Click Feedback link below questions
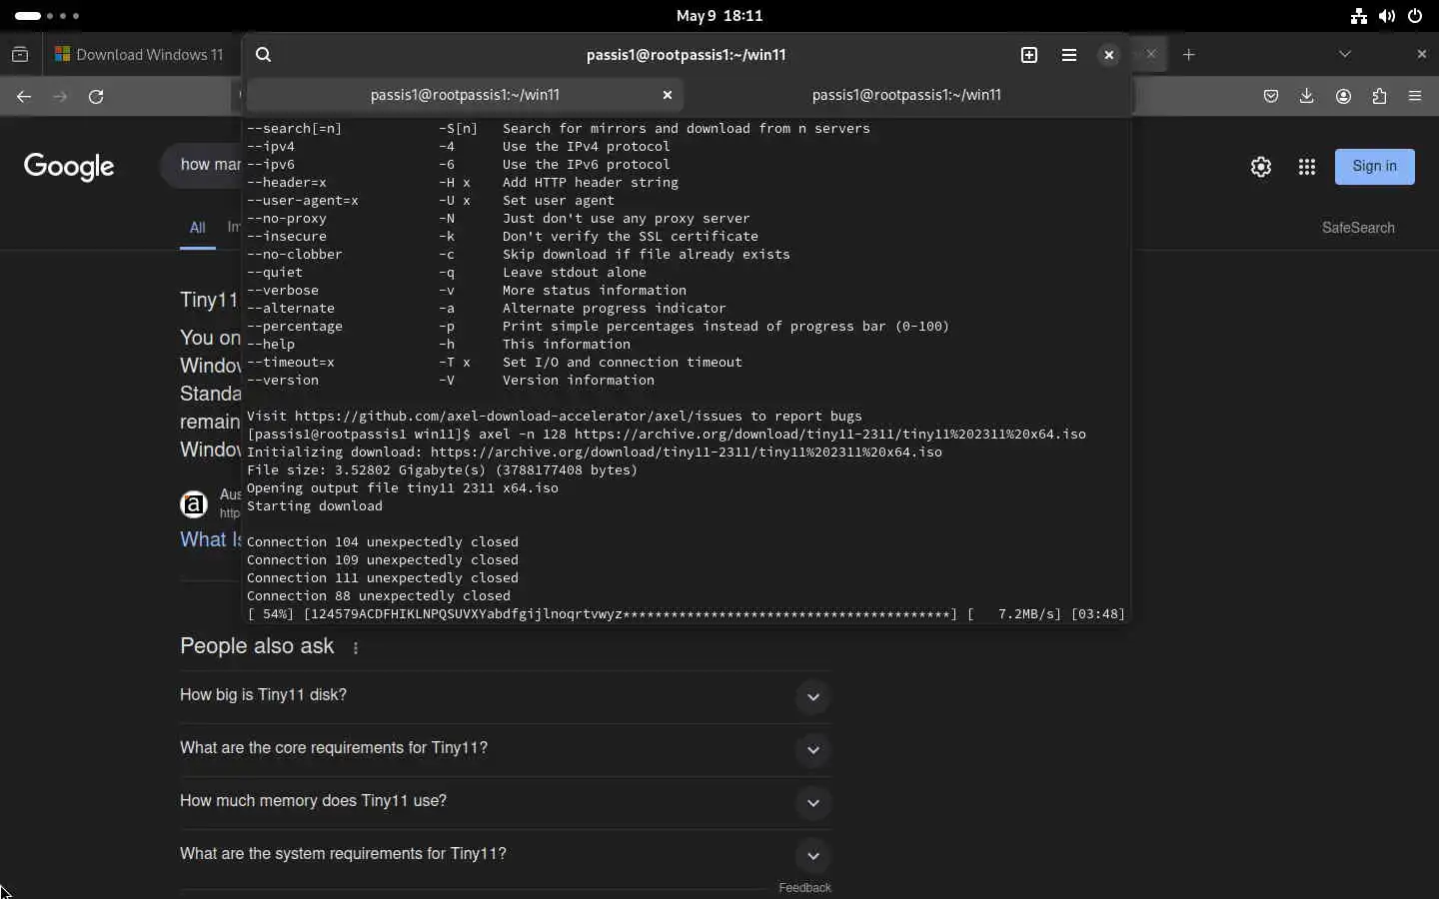1439x899 pixels. pyautogui.click(x=804, y=888)
